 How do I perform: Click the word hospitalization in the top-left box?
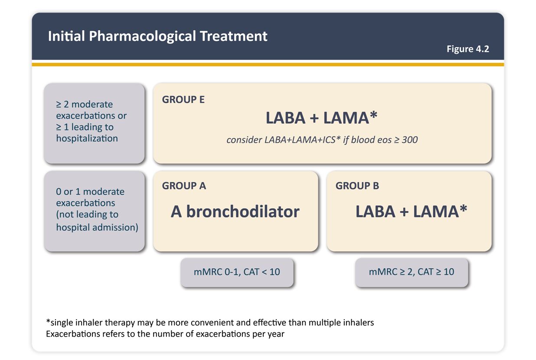(87, 139)
